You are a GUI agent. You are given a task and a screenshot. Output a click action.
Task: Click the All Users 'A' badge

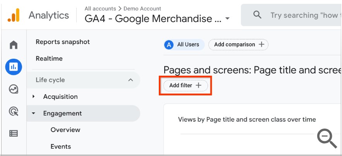(x=168, y=44)
